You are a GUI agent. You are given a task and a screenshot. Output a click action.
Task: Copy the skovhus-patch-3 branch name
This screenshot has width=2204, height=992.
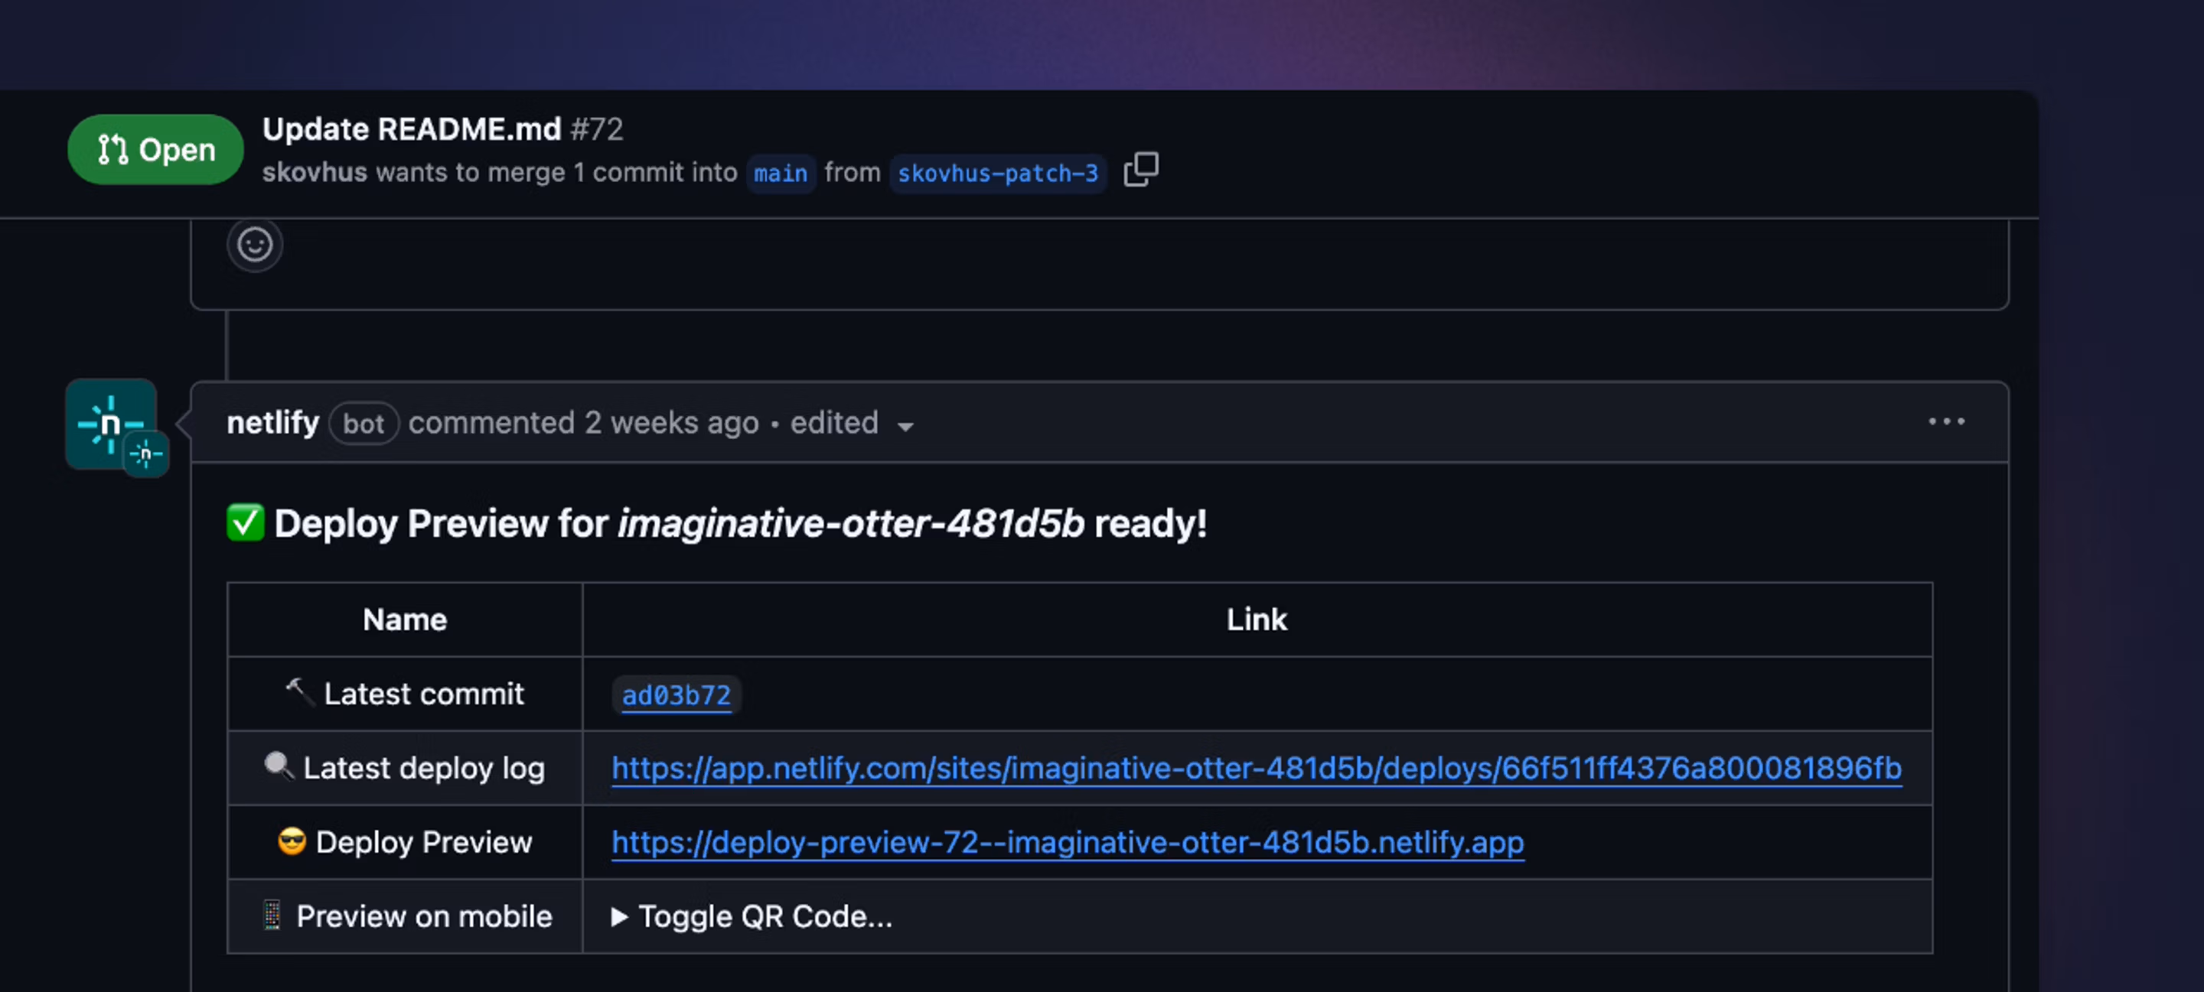[1140, 169]
